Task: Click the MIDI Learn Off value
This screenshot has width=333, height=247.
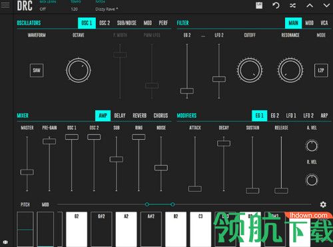Action: [43, 9]
